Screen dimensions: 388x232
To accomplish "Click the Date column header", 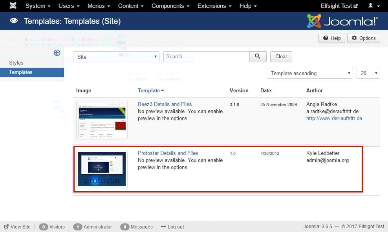I will click(265, 90).
